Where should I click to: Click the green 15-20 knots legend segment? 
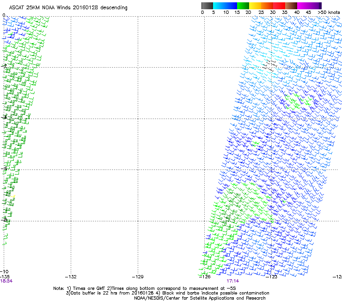[243, 6]
